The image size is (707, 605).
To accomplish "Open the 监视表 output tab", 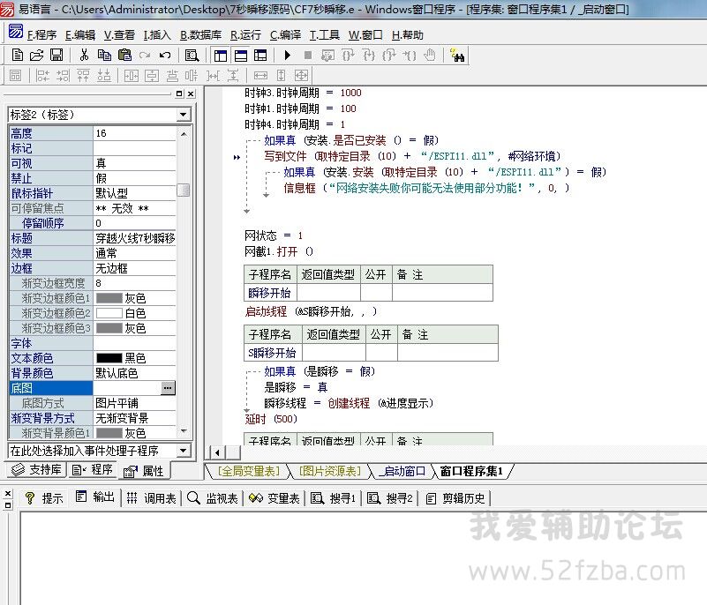I will pyautogui.click(x=213, y=498).
